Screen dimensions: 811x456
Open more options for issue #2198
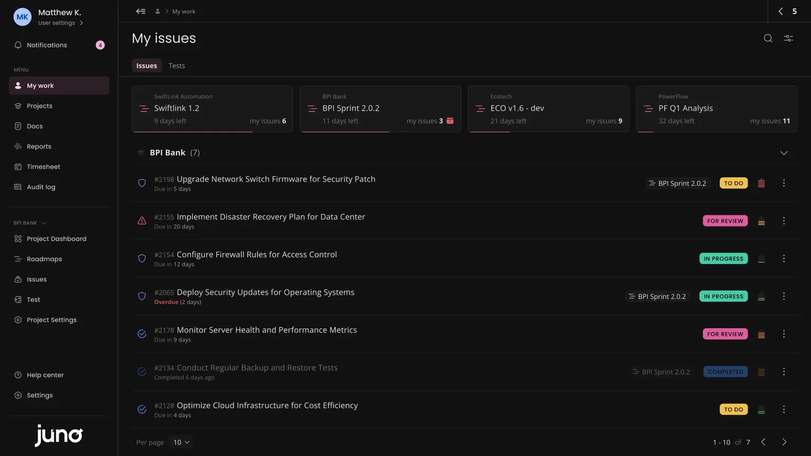(x=784, y=183)
